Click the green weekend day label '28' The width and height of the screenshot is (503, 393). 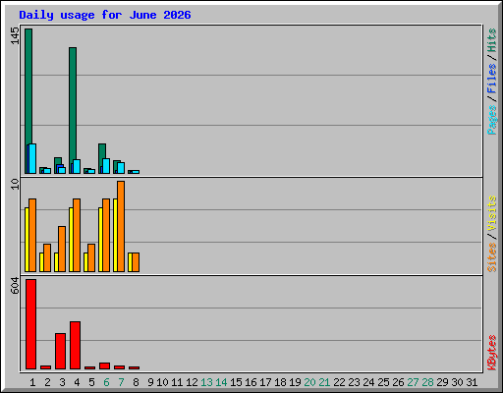(x=427, y=382)
